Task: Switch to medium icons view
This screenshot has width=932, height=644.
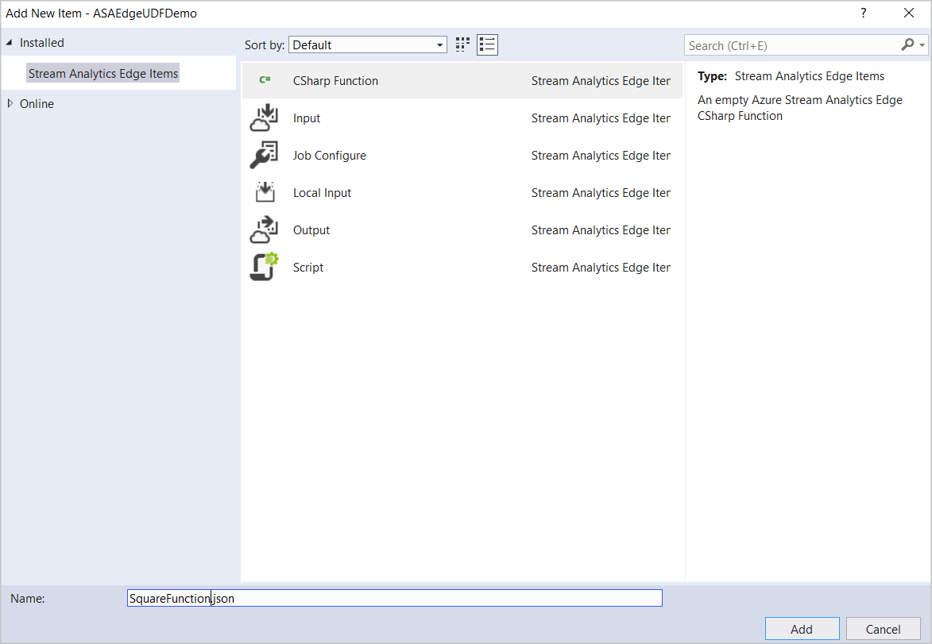Action: pyautogui.click(x=462, y=44)
